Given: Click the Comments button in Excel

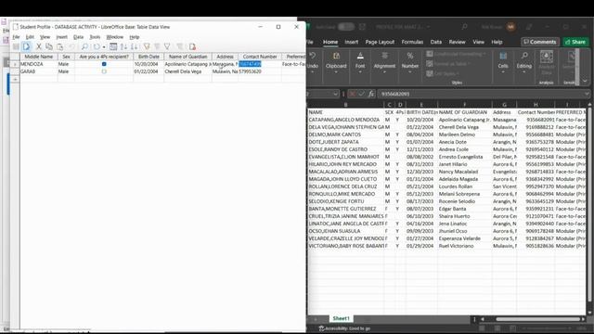Looking at the screenshot, I should tap(540, 42).
